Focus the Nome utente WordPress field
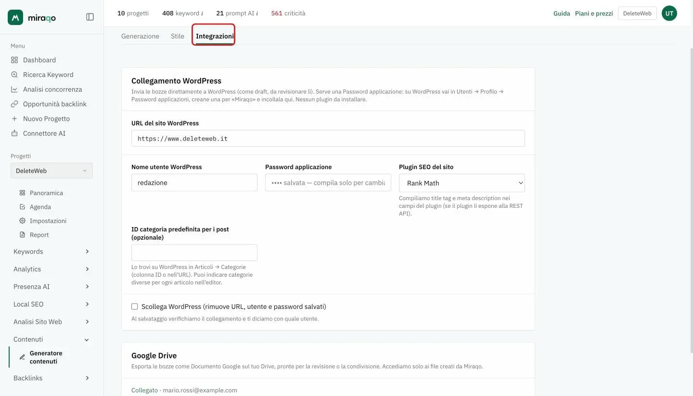This screenshot has width=693, height=396. click(194, 183)
